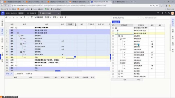The width and height of the screenshot is (175, 98).
Task: Collapse the 202-4 node in main table
Action: click(21, 52)
